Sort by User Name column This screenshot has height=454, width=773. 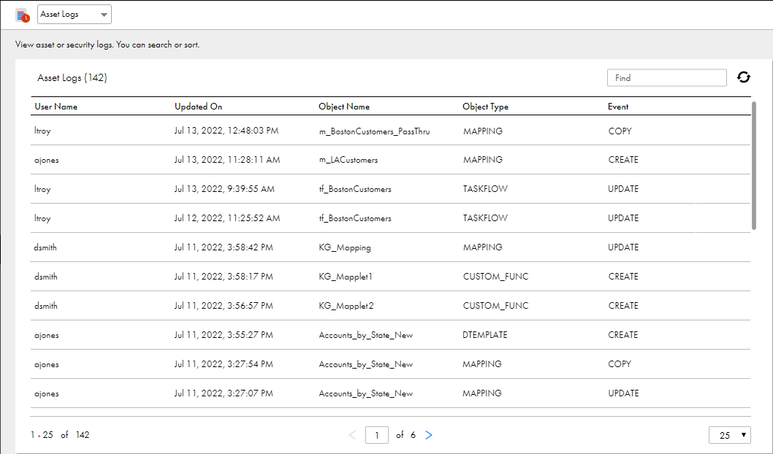click(x=56, y=107)
